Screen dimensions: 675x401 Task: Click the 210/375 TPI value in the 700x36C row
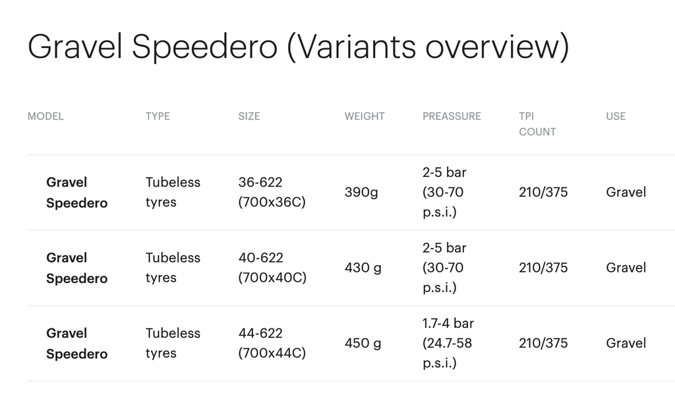543,192
